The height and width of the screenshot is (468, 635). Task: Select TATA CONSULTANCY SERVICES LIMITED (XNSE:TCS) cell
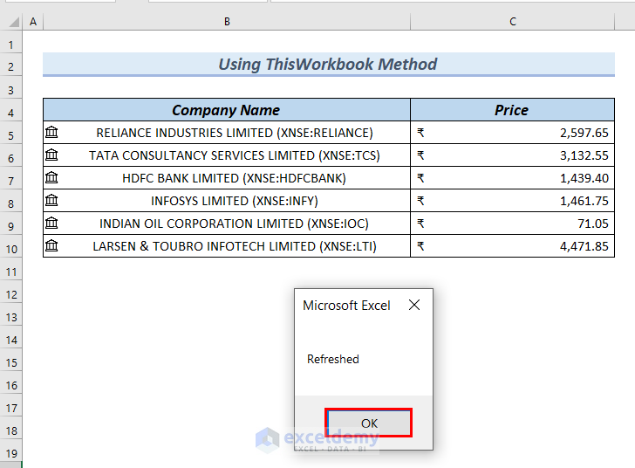(227, 155)
